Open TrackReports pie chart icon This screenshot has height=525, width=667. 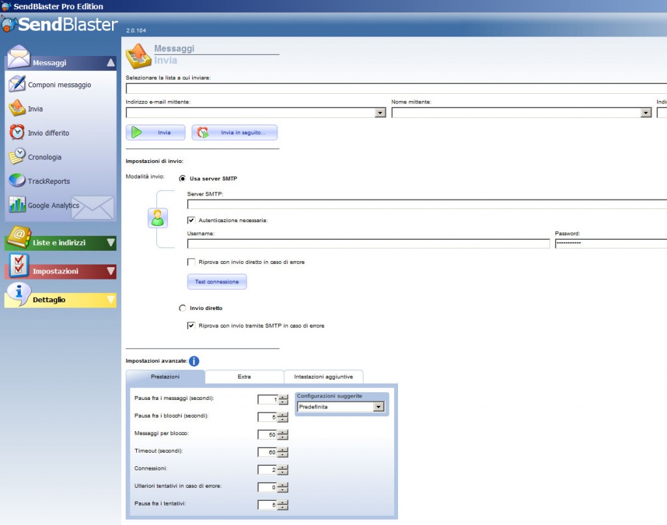(x=17, y=180)
